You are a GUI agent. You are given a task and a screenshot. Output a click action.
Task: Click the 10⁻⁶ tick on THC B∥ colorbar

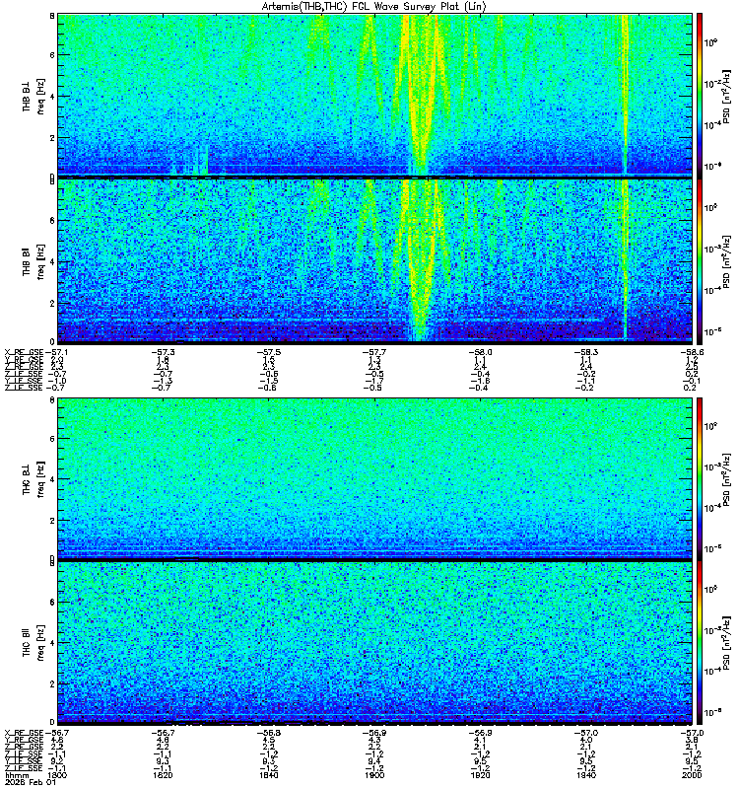(710, 711)
